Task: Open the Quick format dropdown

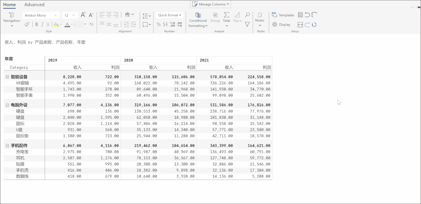Action: click(x=169, y=15)
